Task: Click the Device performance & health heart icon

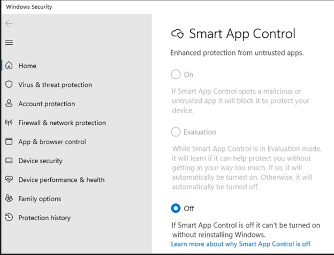Action: [x=9, y=180]
